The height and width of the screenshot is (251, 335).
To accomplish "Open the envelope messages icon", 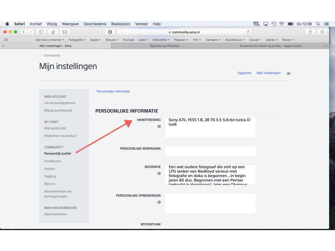I will (289, 74).
